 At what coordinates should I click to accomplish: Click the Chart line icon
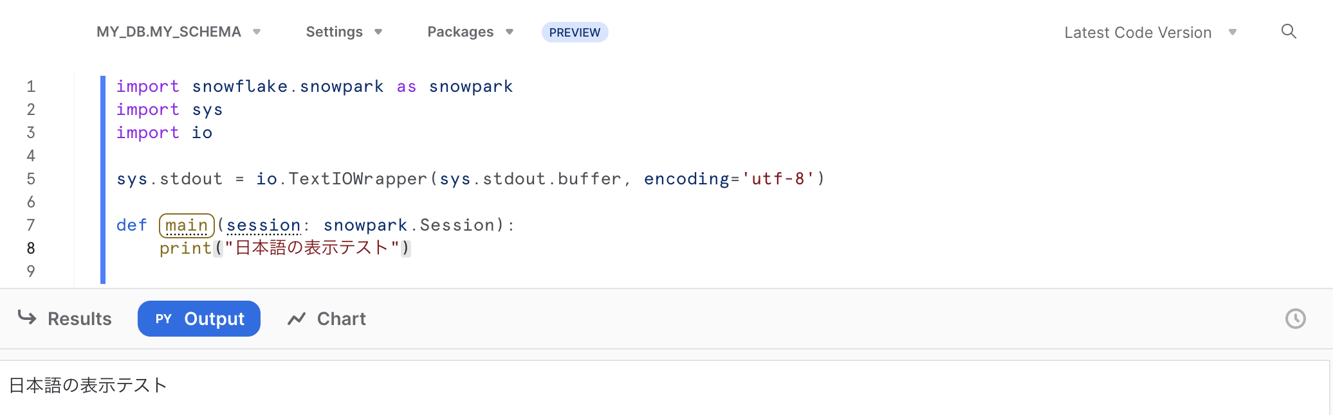[x=297, y=319]
